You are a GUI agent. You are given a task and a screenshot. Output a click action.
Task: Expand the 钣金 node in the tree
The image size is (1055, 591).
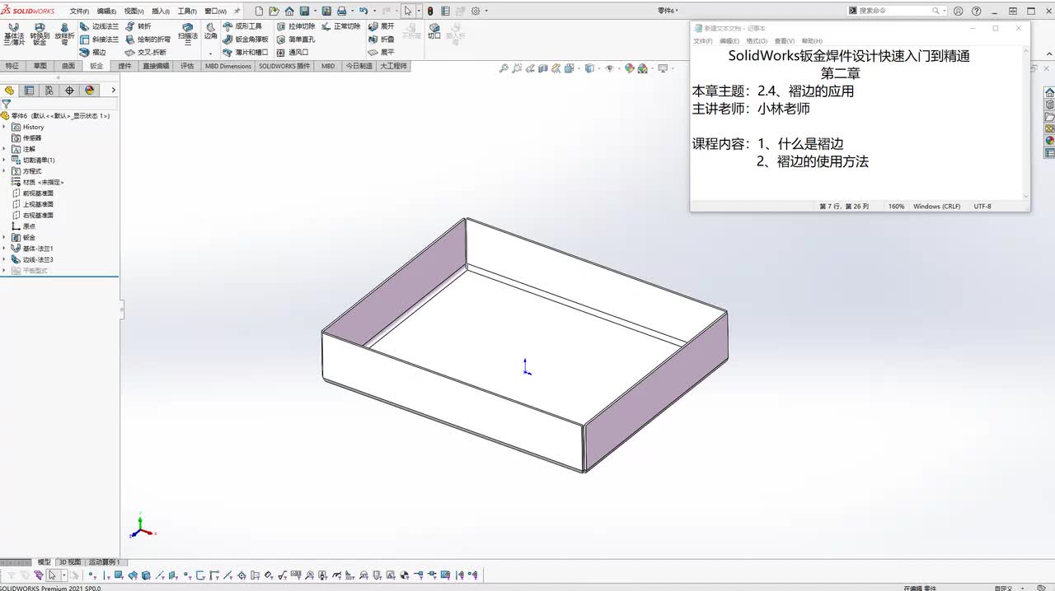point(4,237)
